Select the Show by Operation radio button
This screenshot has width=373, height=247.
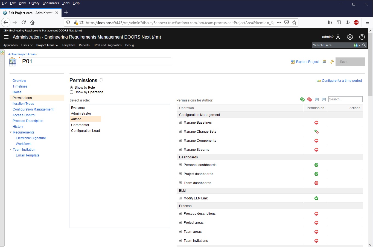click(72, 92)
